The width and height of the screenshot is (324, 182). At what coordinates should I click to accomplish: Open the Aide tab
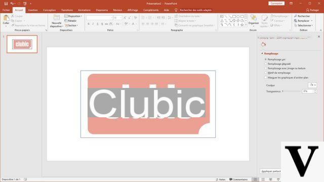pyautogui.click(x=167, y=10)
